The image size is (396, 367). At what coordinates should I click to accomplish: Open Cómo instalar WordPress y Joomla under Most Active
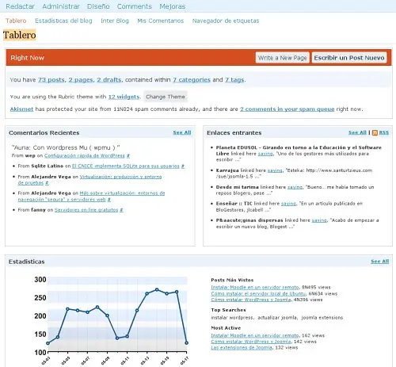(x=251, y=342)
